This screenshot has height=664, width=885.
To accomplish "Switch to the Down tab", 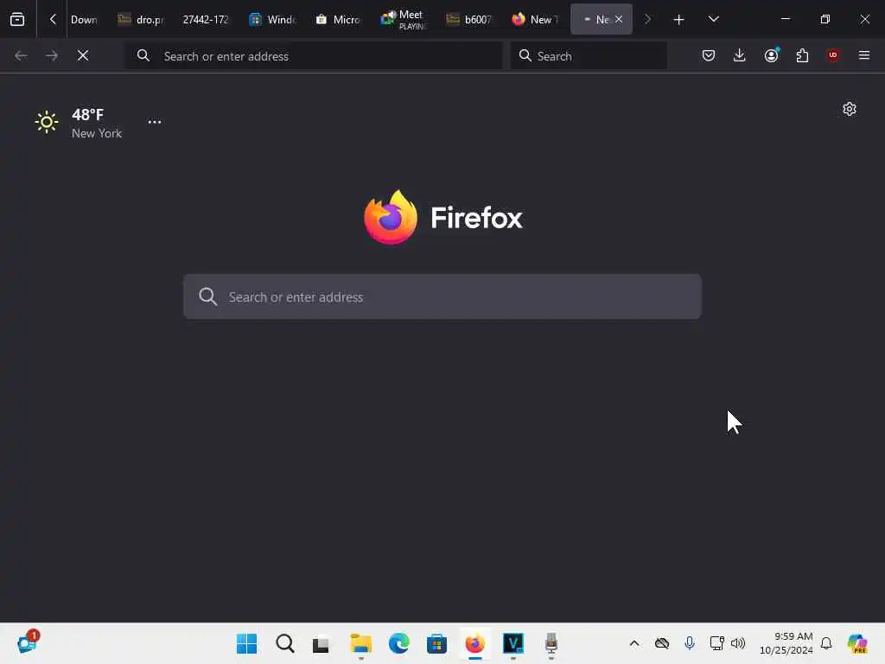I will pyautogui.click(x=84, y=19).
